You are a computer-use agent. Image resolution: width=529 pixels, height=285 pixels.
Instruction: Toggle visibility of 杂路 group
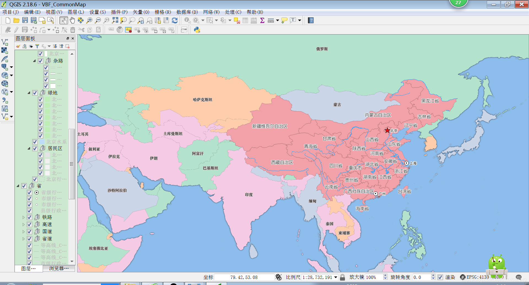41,61
